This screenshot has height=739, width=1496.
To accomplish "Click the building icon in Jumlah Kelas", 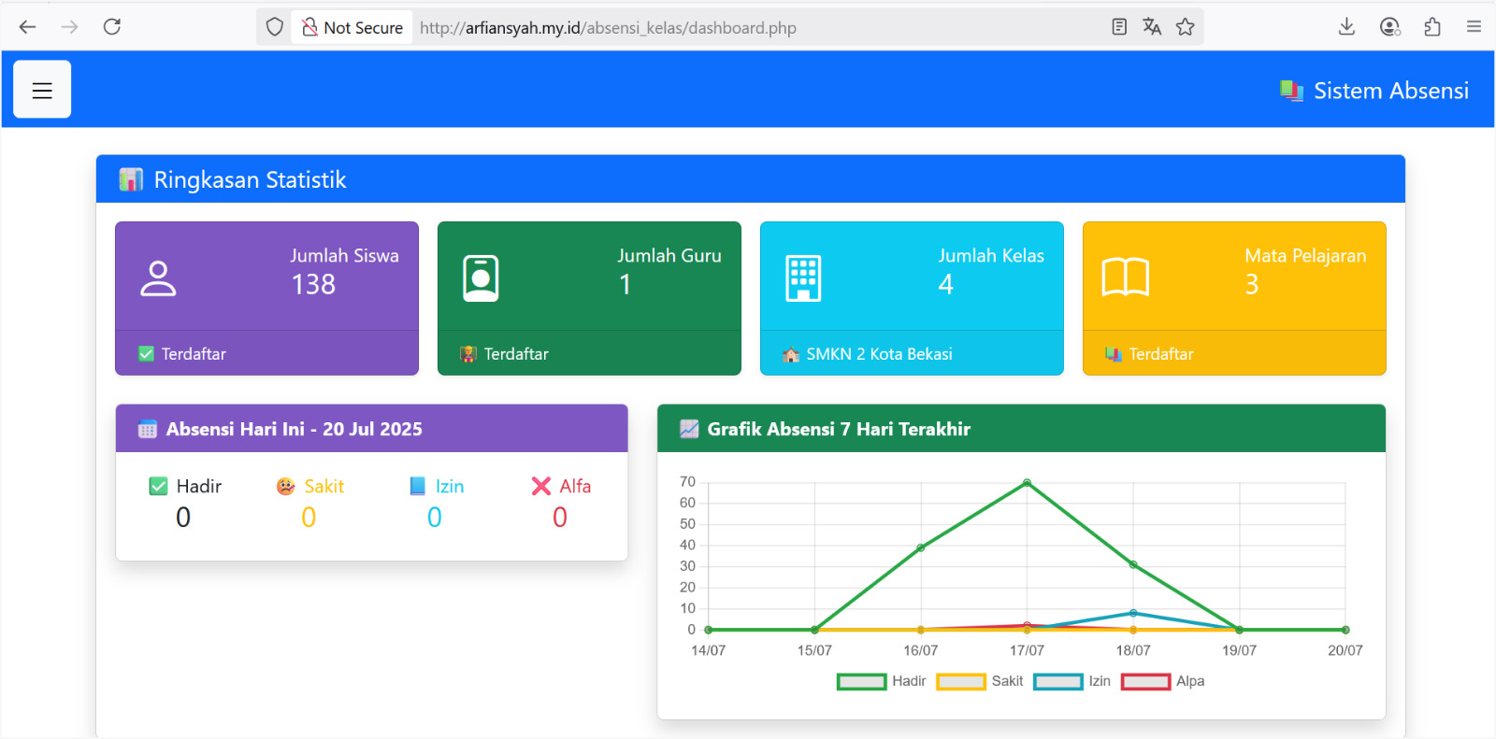I will pyautogui.click(x=803, y=278).
